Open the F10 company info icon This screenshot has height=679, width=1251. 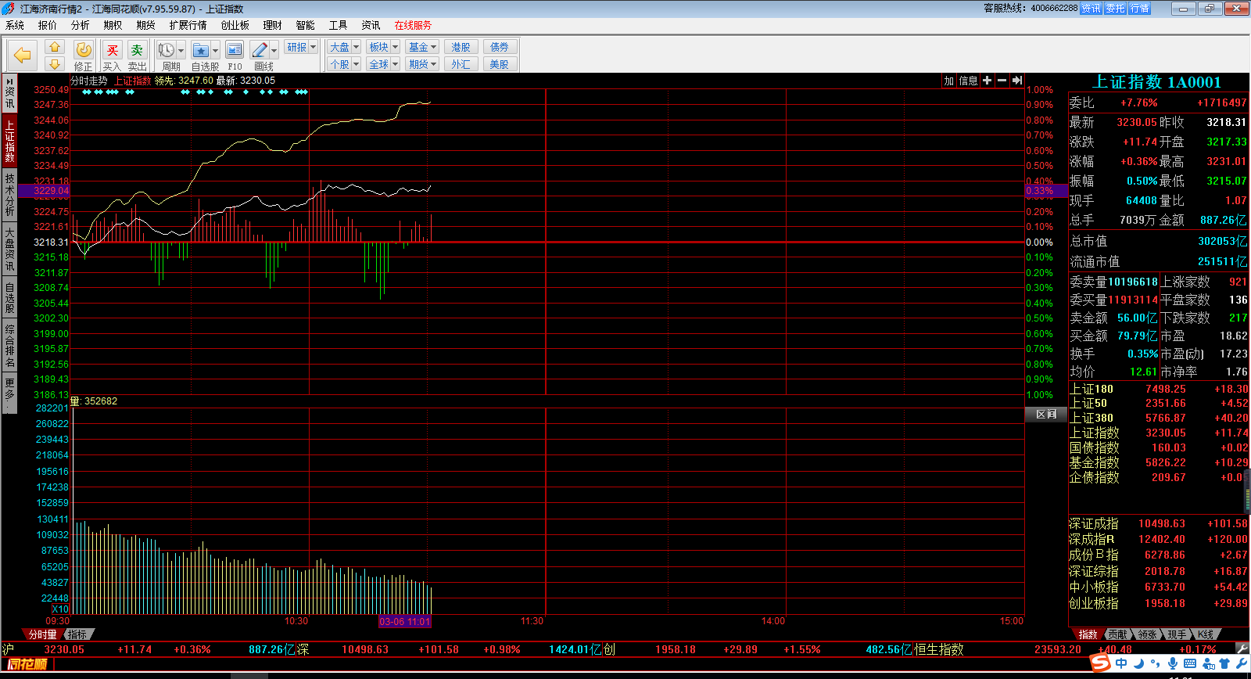pyautogui.click(x=235, y=50)
